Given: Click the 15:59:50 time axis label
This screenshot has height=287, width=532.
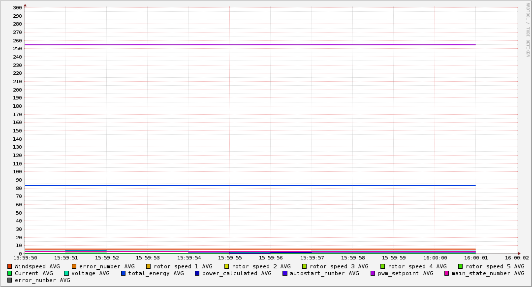Looking at the screenshot, I should coord(25,257).
